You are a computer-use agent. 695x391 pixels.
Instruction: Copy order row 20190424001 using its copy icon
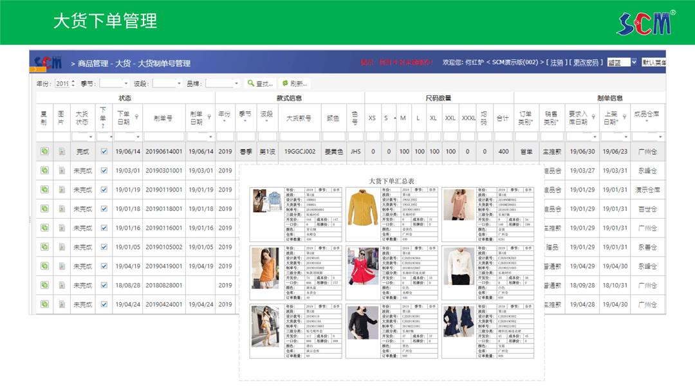click(x=44, y=304)
